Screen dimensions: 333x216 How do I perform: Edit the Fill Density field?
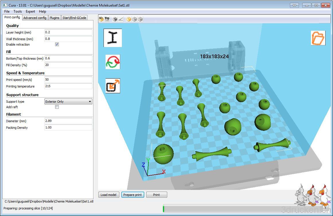[68, 65]
